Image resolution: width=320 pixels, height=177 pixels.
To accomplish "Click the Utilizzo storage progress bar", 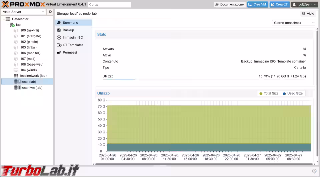I will click(x=204, y=80).
